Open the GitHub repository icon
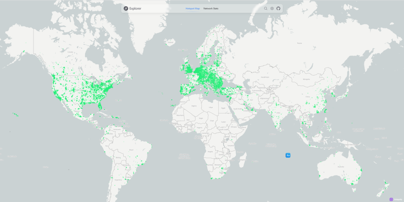 [x=278, y=9]
